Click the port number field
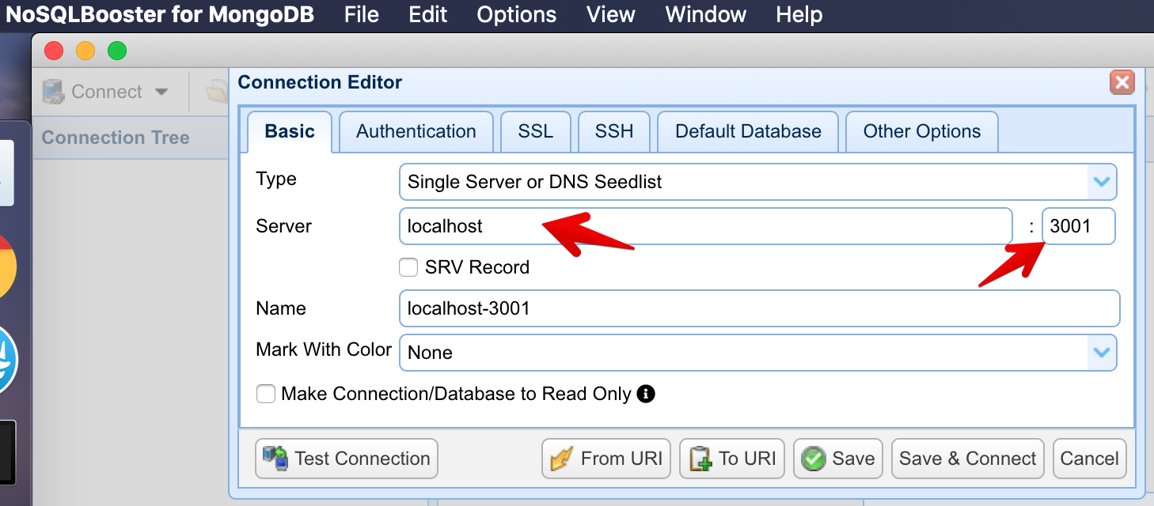The width and height of the screenshot is (1154, 506). (1078, 226)
